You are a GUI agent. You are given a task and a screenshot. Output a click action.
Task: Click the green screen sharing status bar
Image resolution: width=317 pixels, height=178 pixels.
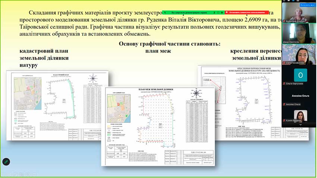pos(193,13)
